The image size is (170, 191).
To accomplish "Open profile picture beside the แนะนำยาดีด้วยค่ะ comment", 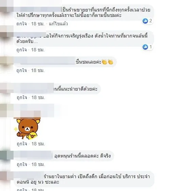I will pyautogui.click(x=6, y=88).
